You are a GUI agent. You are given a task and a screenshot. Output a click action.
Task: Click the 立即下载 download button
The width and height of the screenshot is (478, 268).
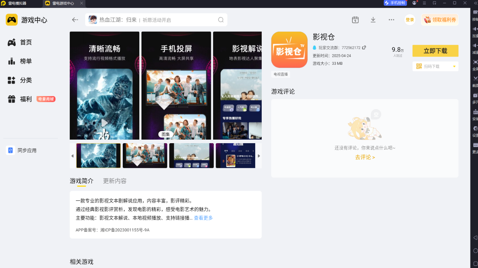435,51
